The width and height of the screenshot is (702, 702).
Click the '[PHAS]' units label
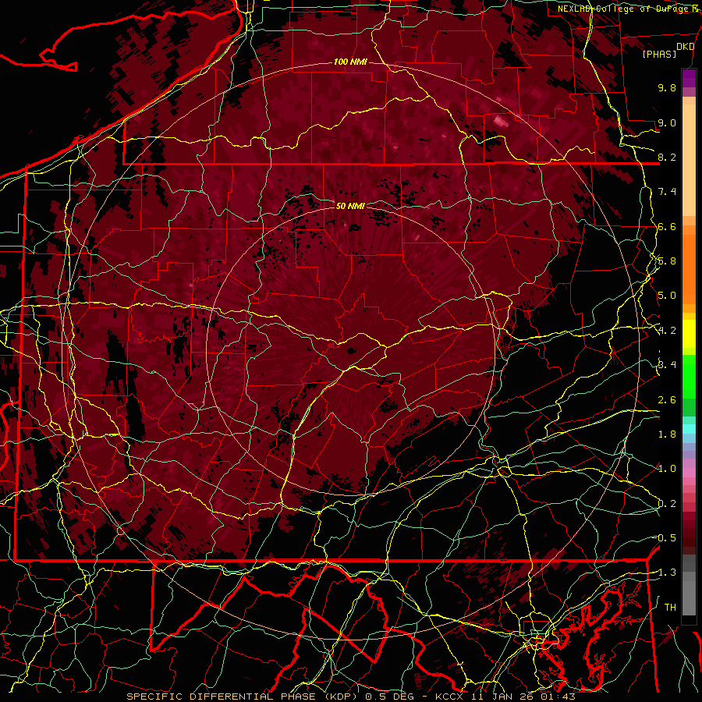659,55
